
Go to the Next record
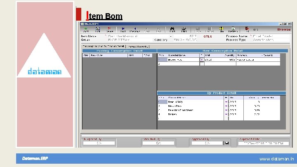tap(147, 30)
